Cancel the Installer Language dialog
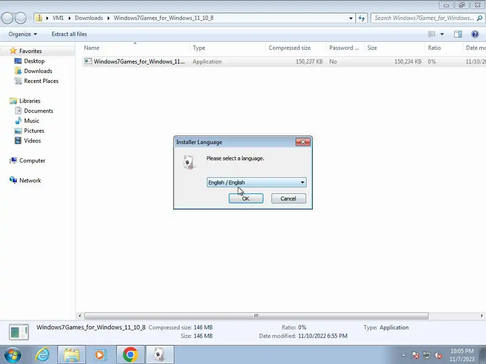Image resolution: width=486 pixels, height=364 pixels. [x=289, y=199]
